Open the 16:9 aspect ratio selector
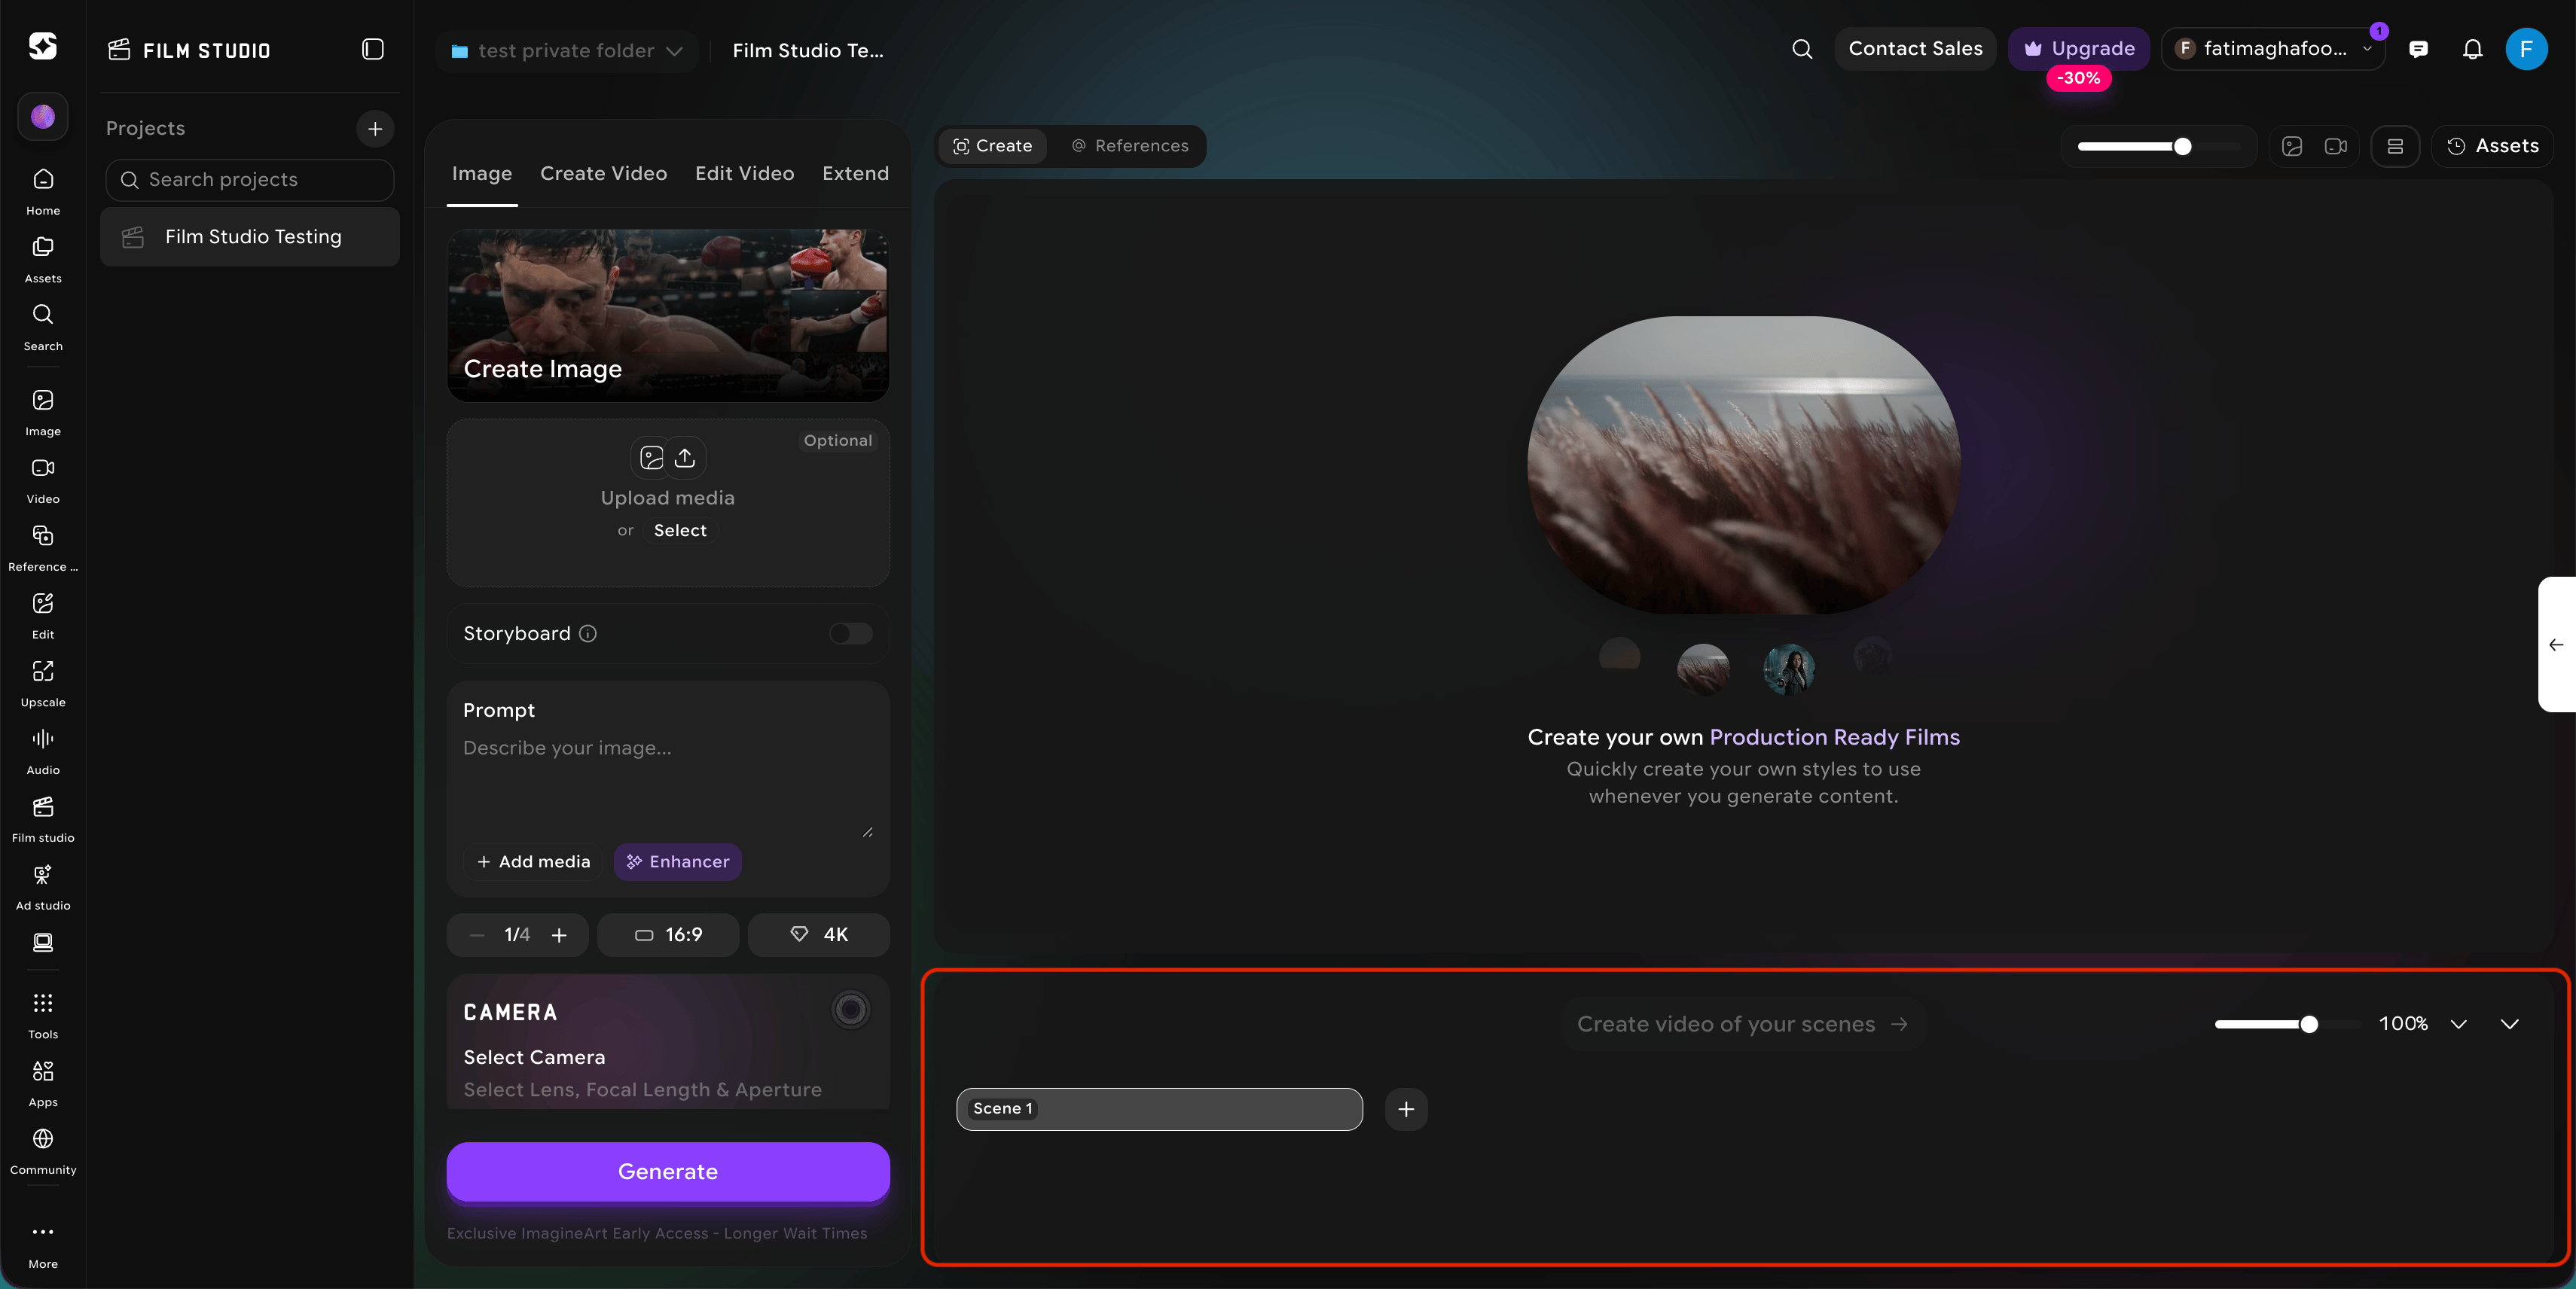 (668, 935)
